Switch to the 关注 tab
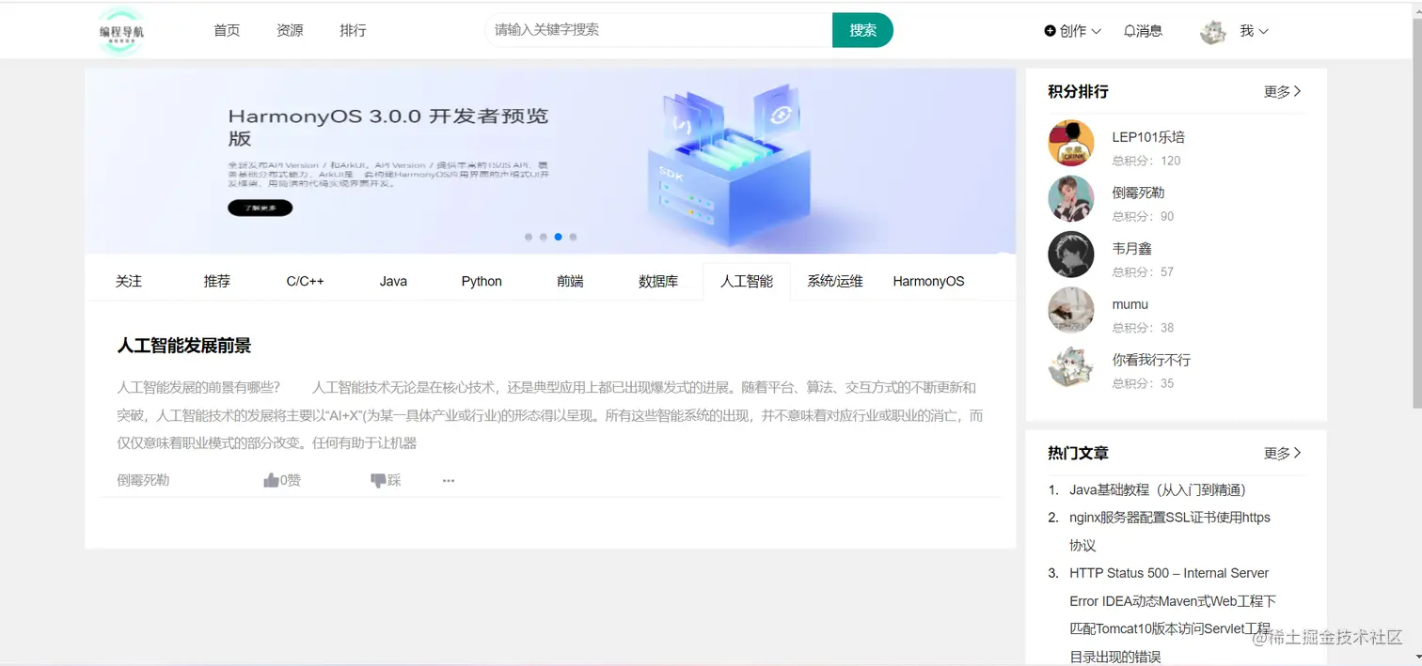 (x=129, y=281)
